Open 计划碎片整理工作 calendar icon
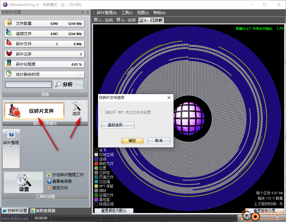This screenshot has width=286, height=222. (49, 175)
